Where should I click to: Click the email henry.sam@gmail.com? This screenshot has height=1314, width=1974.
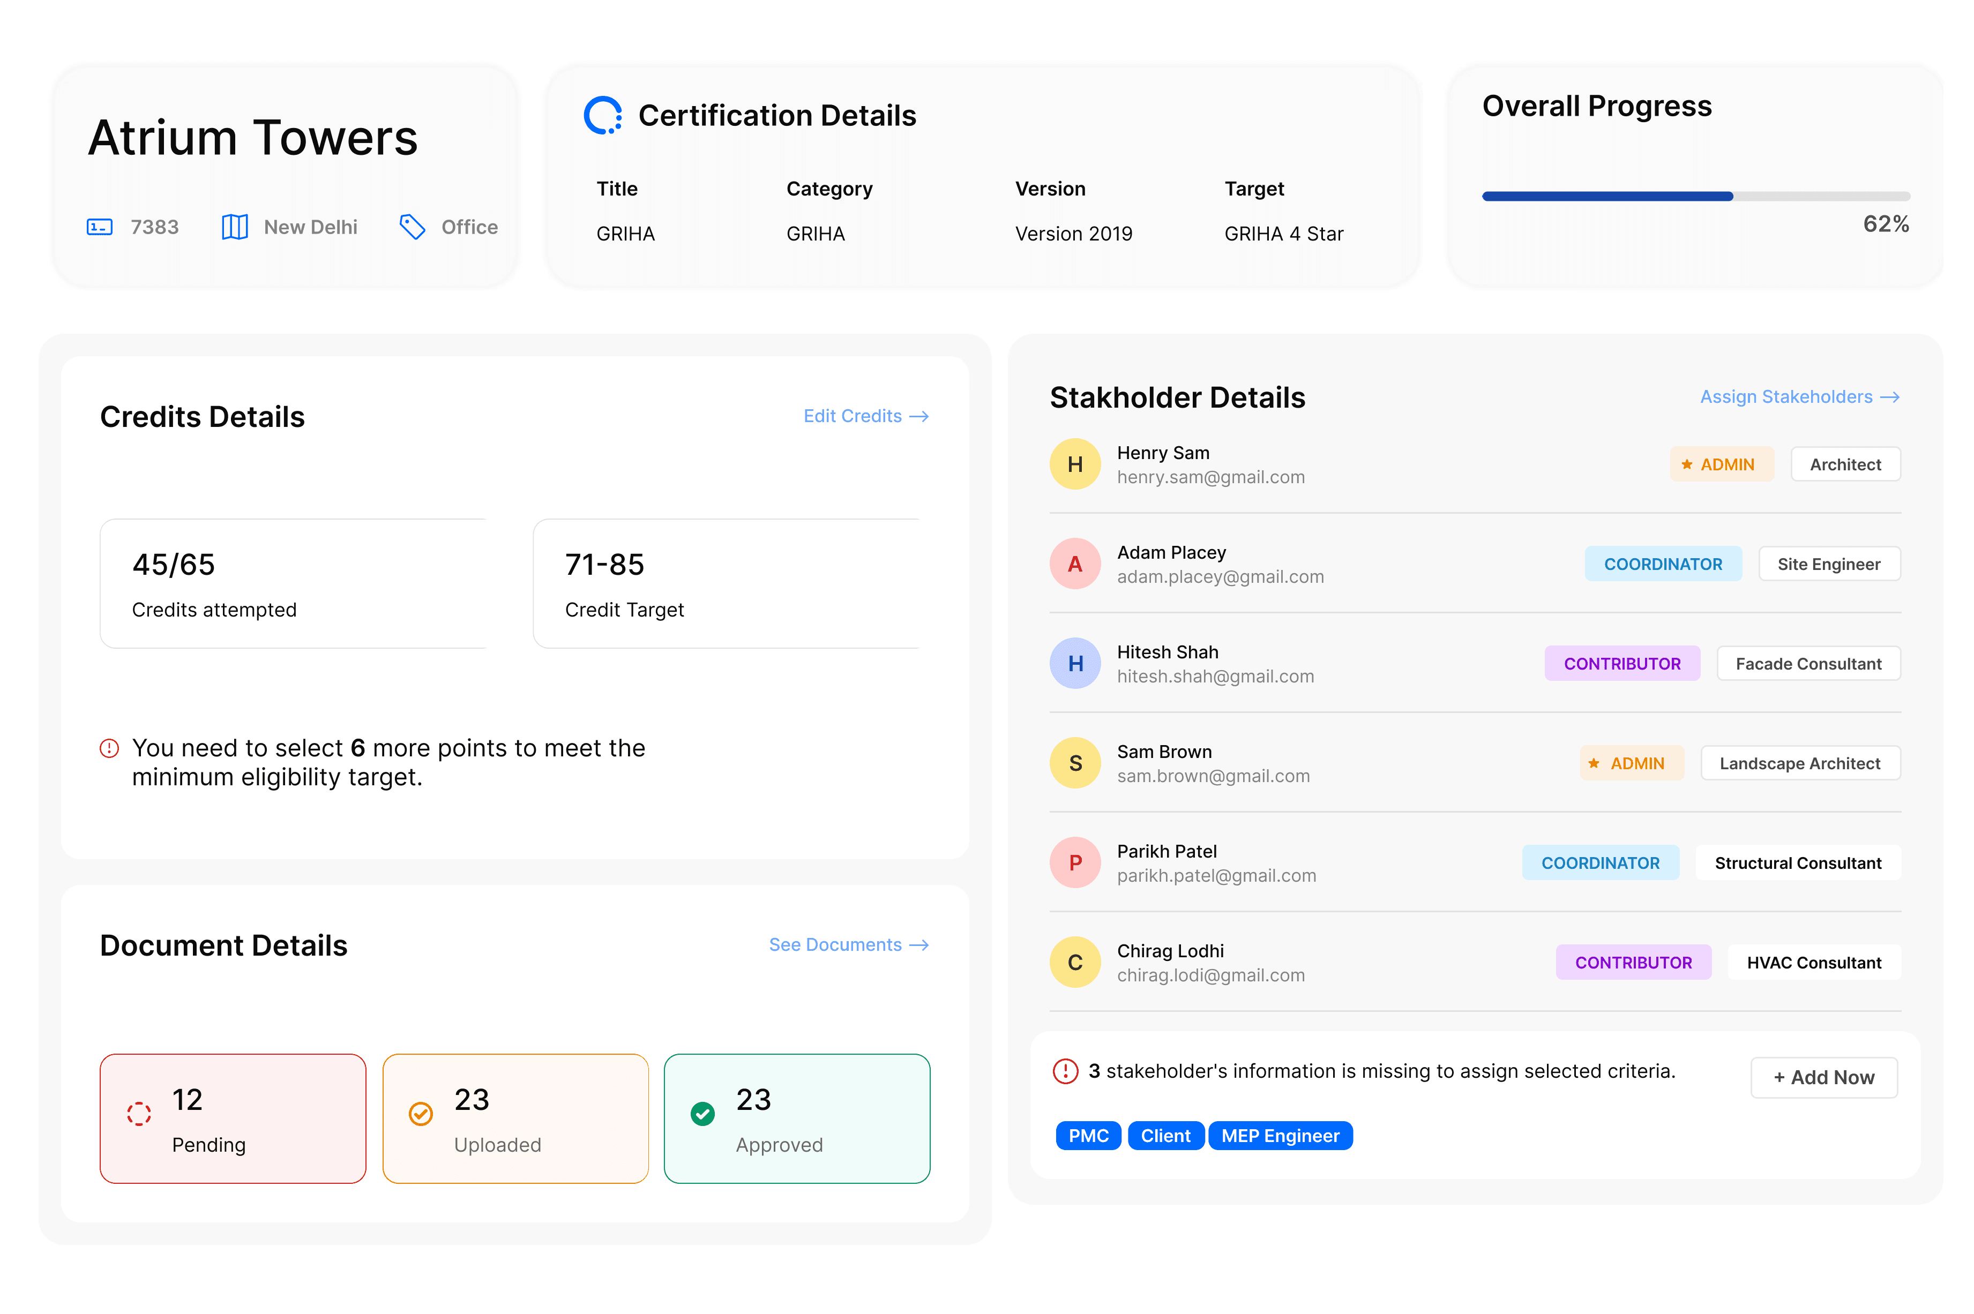1210,478
